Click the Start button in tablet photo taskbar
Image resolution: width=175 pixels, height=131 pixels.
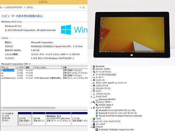coord(100,52)
